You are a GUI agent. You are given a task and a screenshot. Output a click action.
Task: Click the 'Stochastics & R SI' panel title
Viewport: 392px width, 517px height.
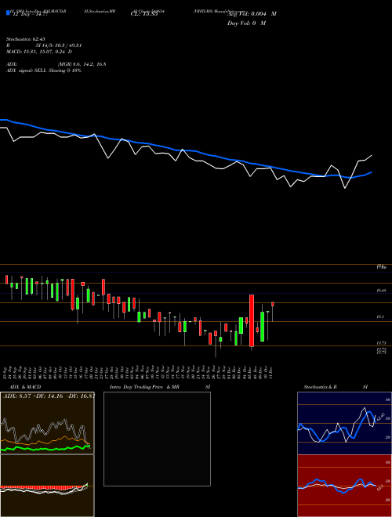[x=336, y=387]
